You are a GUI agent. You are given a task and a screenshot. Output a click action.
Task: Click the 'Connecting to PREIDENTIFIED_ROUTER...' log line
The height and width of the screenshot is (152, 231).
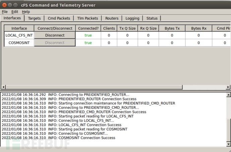[65, 95]
